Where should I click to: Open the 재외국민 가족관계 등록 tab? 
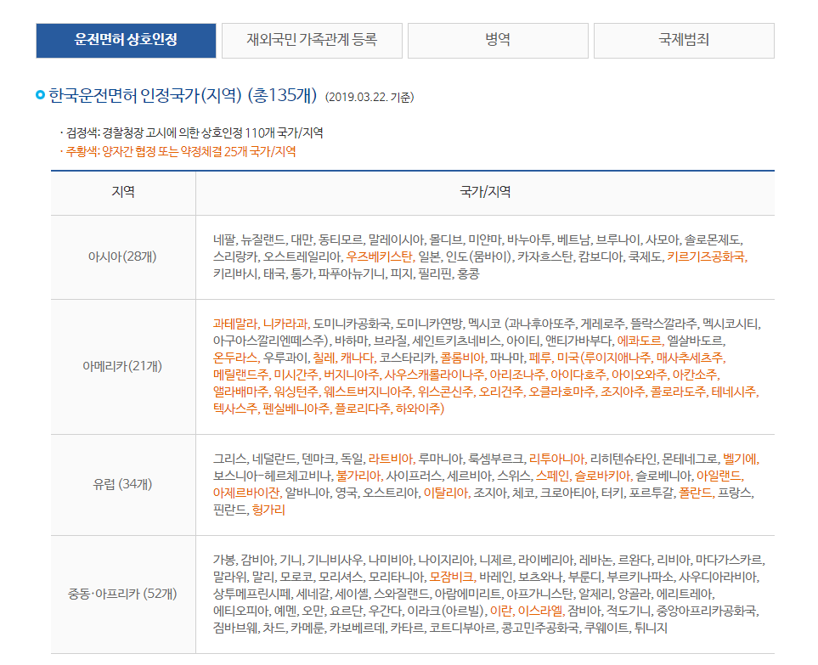312,40
